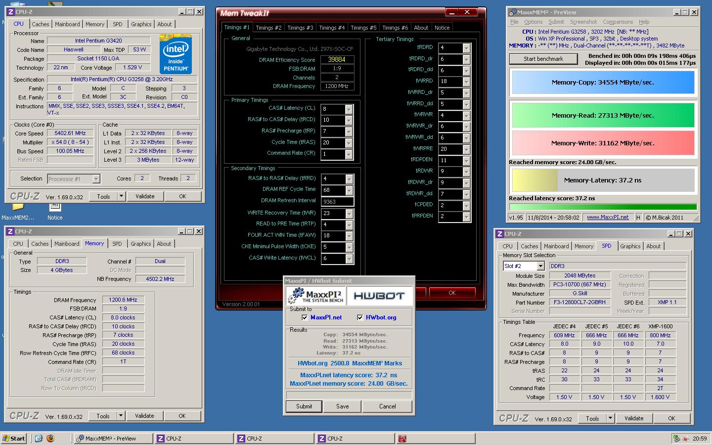Activate the red Mem TweakIt taskbar icon
Screen dimensions: 712x445
(402, 439)
